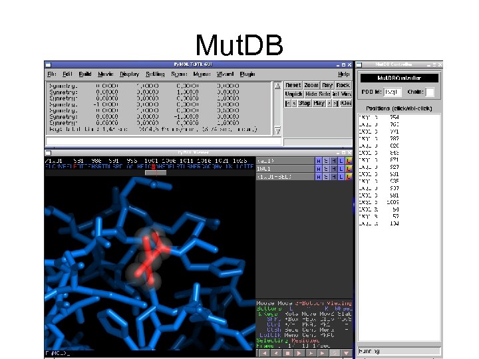This screenshot has width=479, height=359.
Task: Toggle visibility of the 1WQ1 object
Action: click(x=285, y=169)
